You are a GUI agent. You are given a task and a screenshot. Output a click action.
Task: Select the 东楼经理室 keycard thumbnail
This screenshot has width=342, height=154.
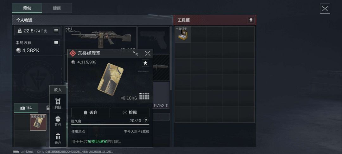tap(38, 122)
